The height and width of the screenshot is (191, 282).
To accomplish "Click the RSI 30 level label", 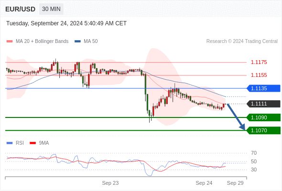I will tap(254, 170).
